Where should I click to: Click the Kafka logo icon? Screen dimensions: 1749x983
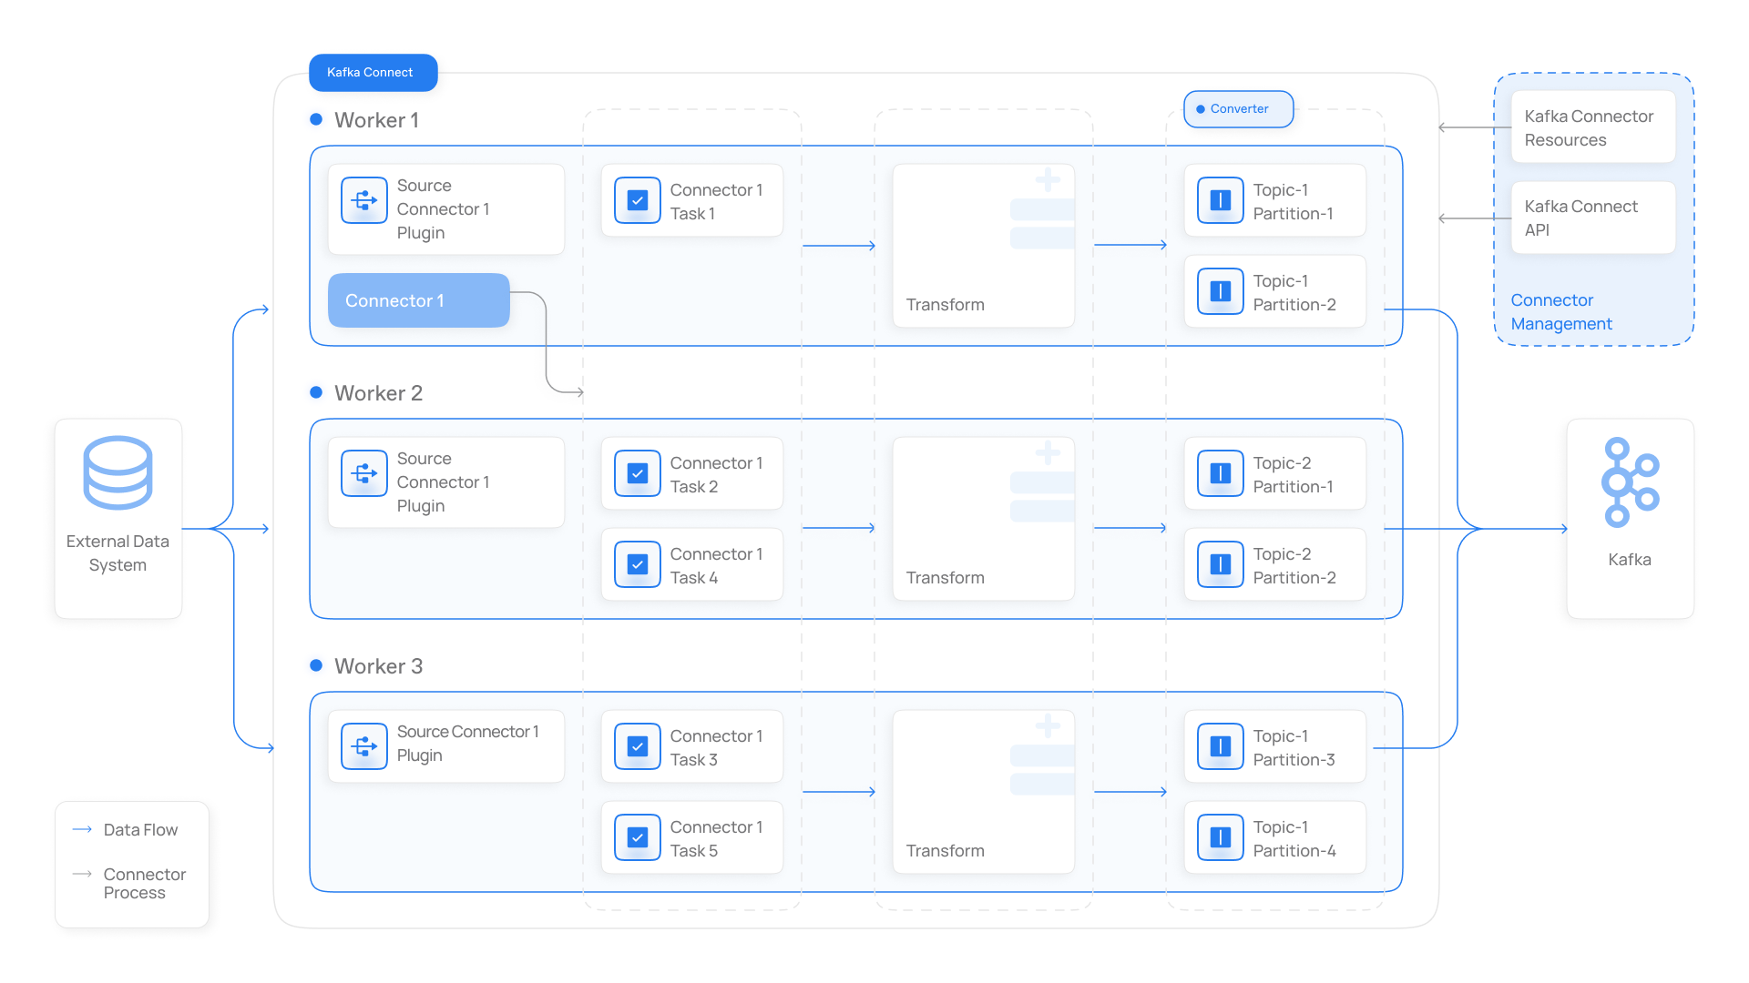click(x=1630, y=482)
